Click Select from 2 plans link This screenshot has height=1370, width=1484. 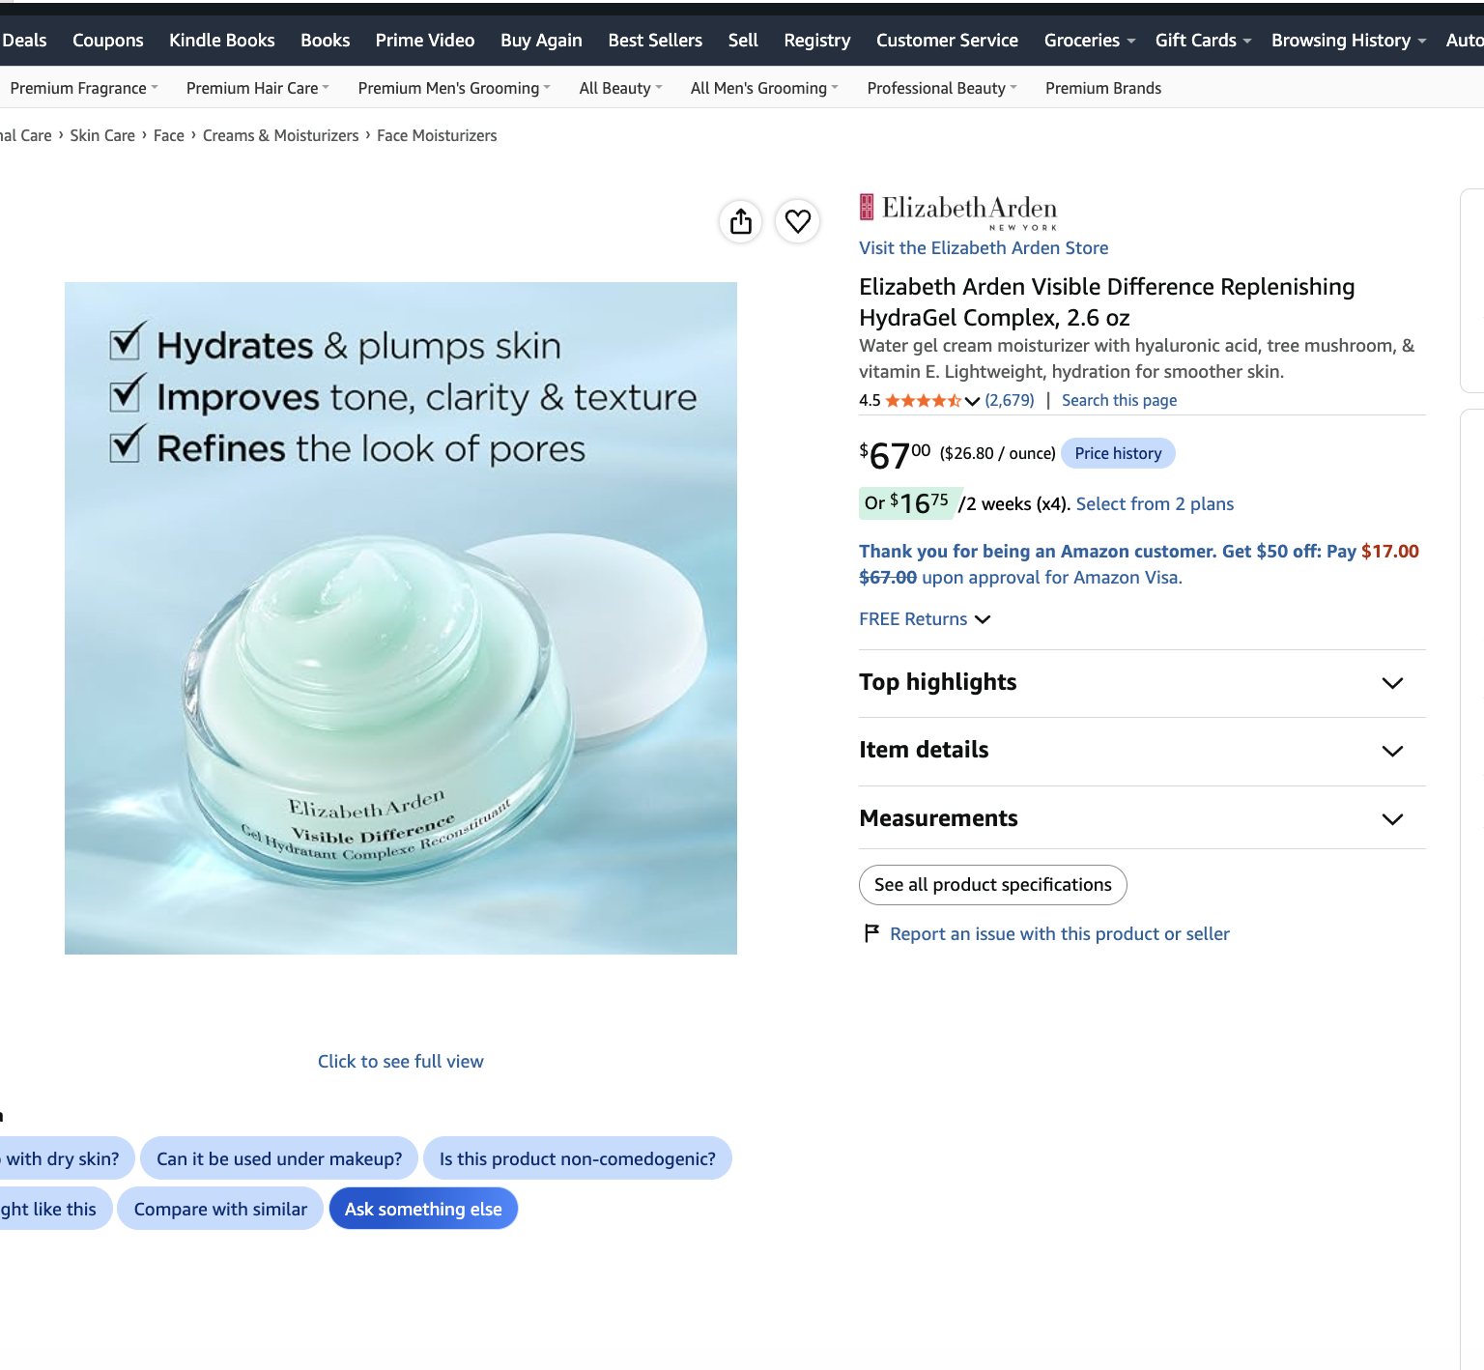pyautogui.click(x=1155, y=504)
